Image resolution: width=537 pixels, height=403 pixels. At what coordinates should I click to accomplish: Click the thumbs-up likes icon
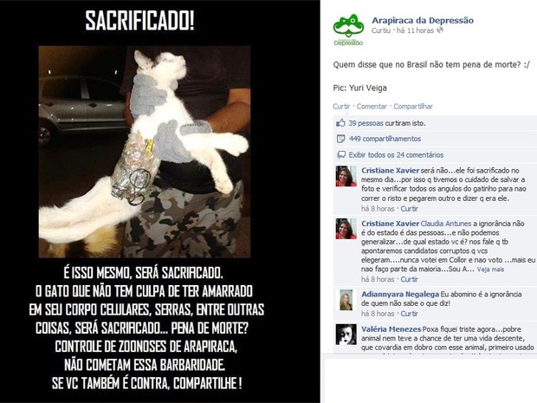click(340, 123)
